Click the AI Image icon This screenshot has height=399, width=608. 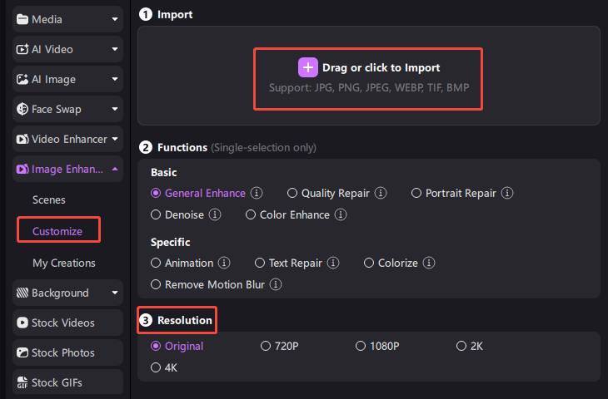click(x=22, y=79)
